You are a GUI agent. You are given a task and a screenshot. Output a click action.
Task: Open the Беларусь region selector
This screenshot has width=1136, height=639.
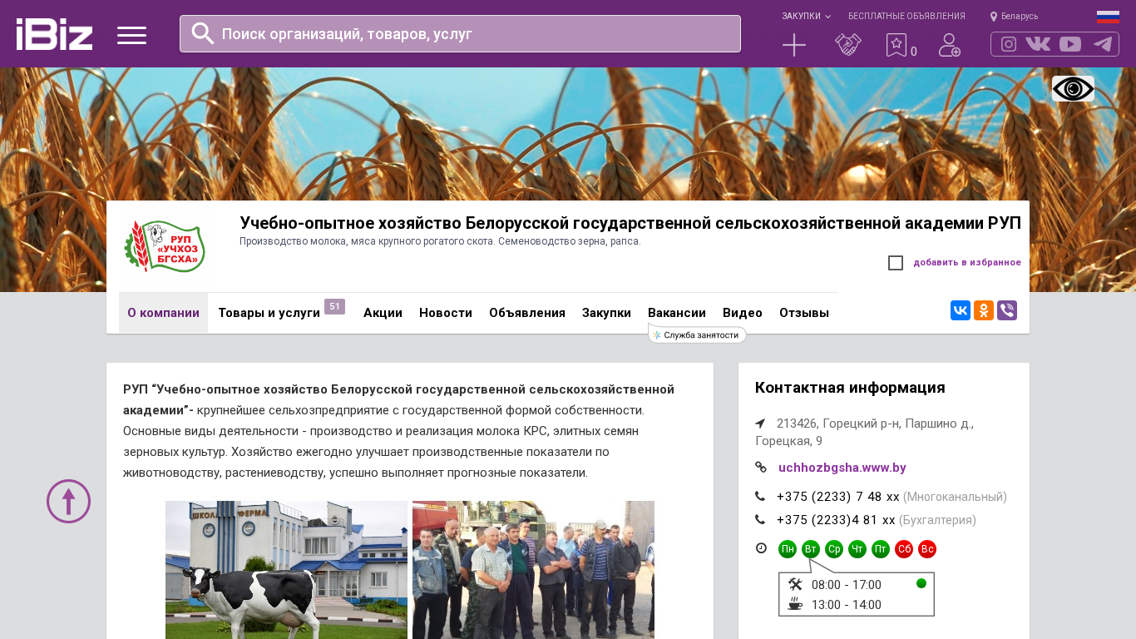point(1014,17)
